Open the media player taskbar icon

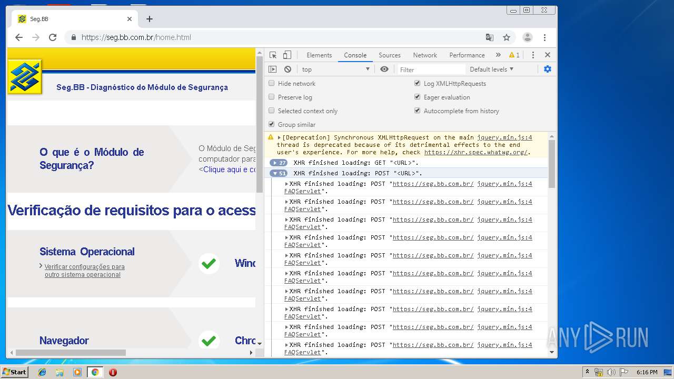(x=77, y=372)
